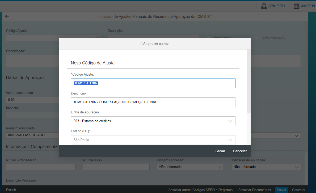
Task: Click the dialog Descrição input field
Action: pyautogui.click(x=153, y=102)
